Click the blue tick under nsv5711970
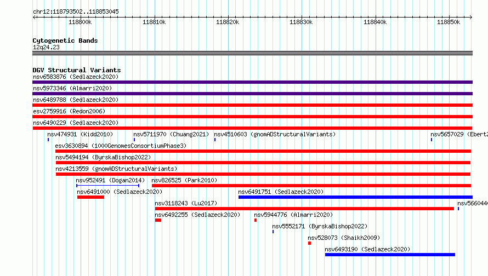 pyautogui.click(x=134, y=140)
